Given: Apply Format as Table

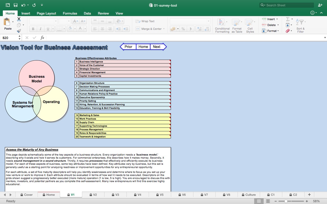Looking at the screenshot, I should [237, 25].
